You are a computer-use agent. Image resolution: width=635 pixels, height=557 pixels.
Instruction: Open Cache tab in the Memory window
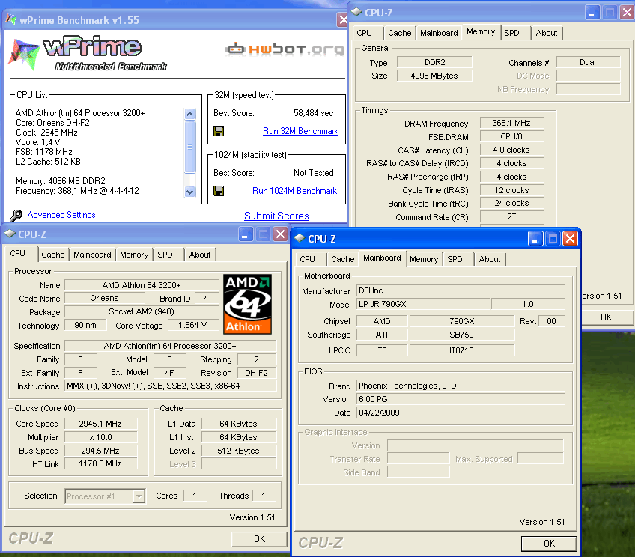(x=399, y=33)
